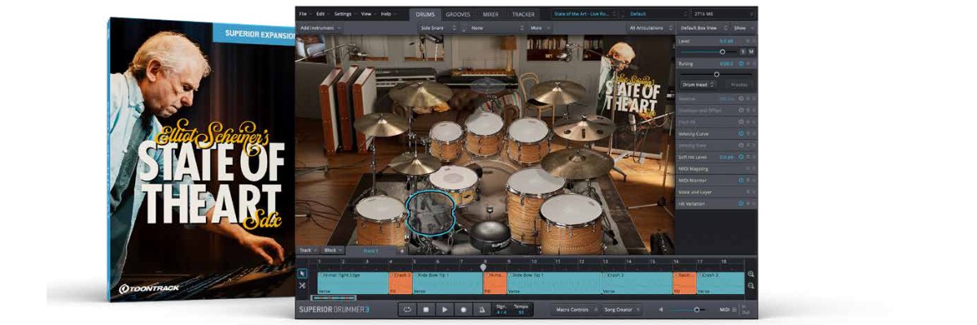The image size is (977, 325).
Task: Open the Block menu
Action: point(333,250)
